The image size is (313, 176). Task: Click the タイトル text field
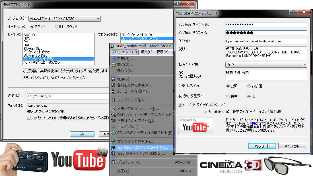coord(266,41)
